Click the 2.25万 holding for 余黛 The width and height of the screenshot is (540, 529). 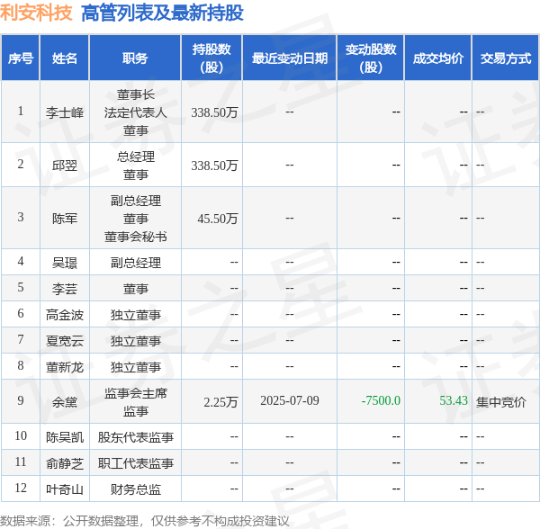click(220, 402)
